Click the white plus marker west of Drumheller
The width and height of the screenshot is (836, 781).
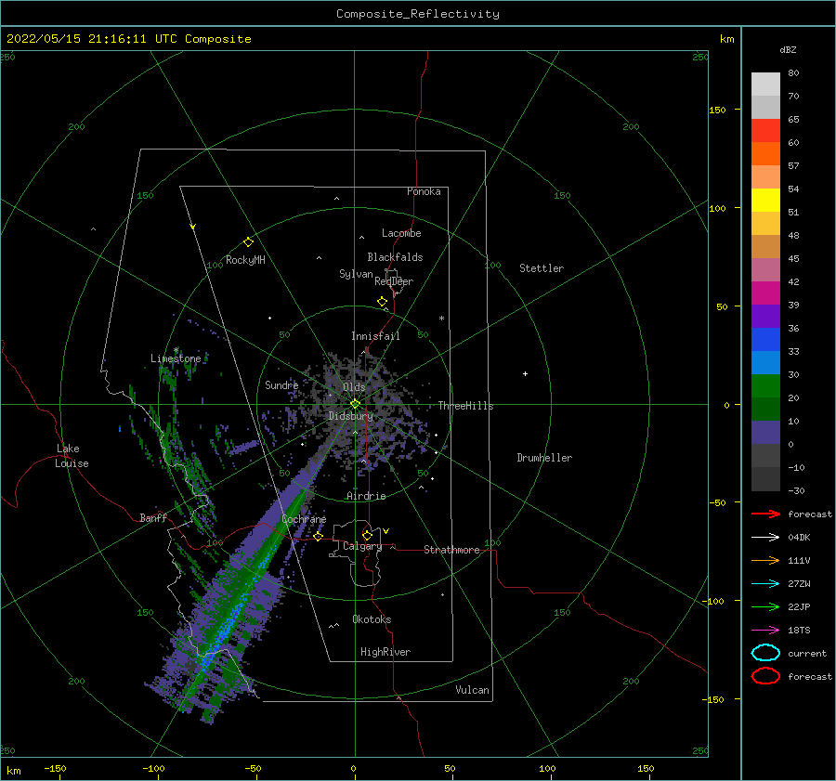coord(525,373)
